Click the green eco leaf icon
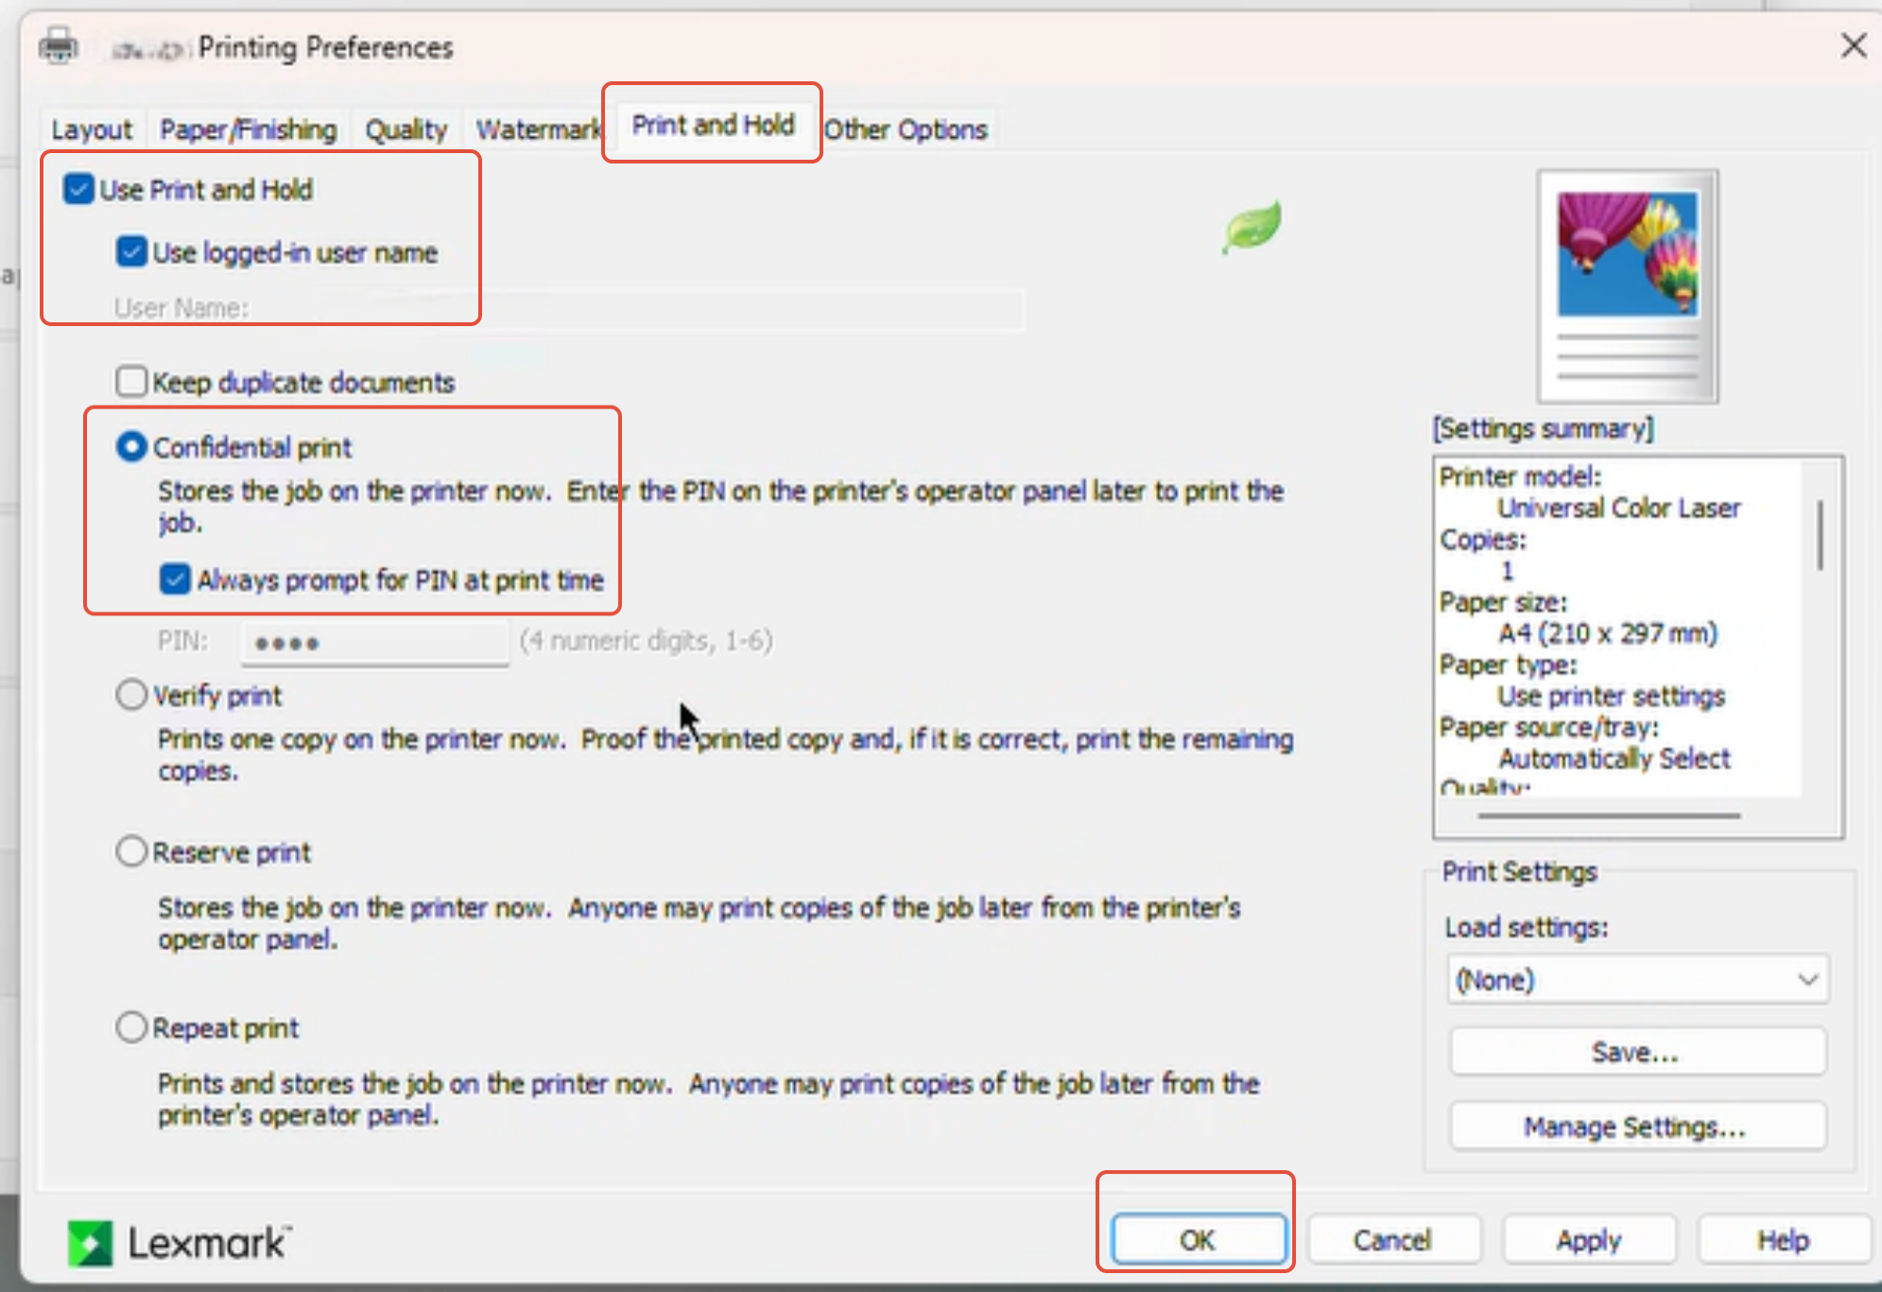 pyautogui.click(x=1252, y=227)
